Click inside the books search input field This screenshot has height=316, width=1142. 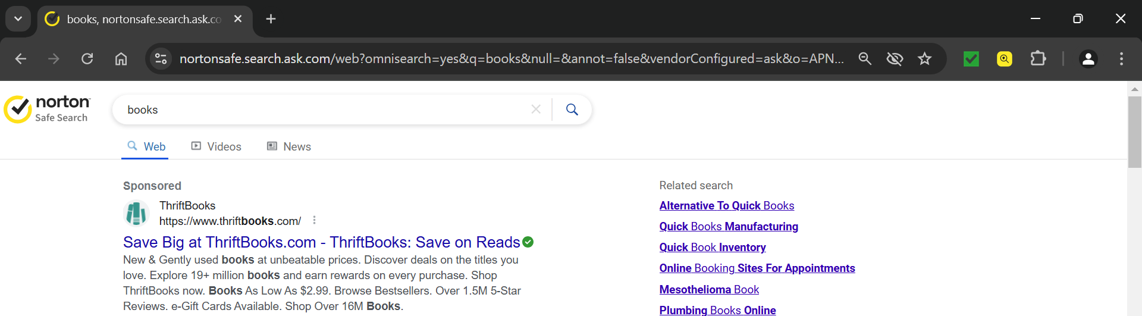click(321, 109)
